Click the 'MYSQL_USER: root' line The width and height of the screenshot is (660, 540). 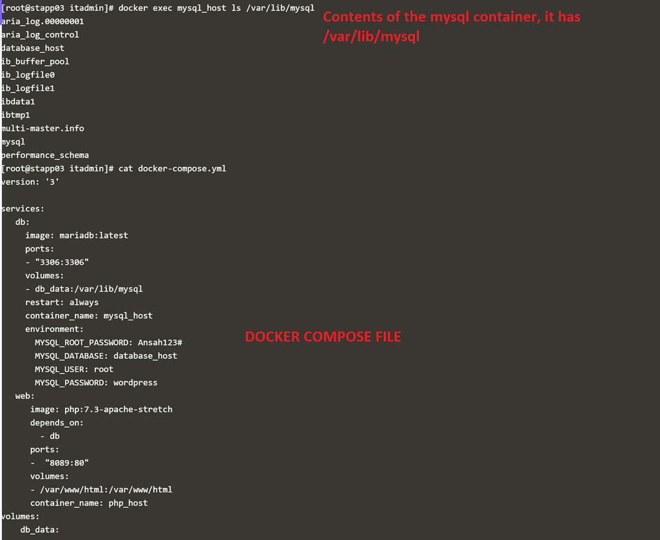73,369
